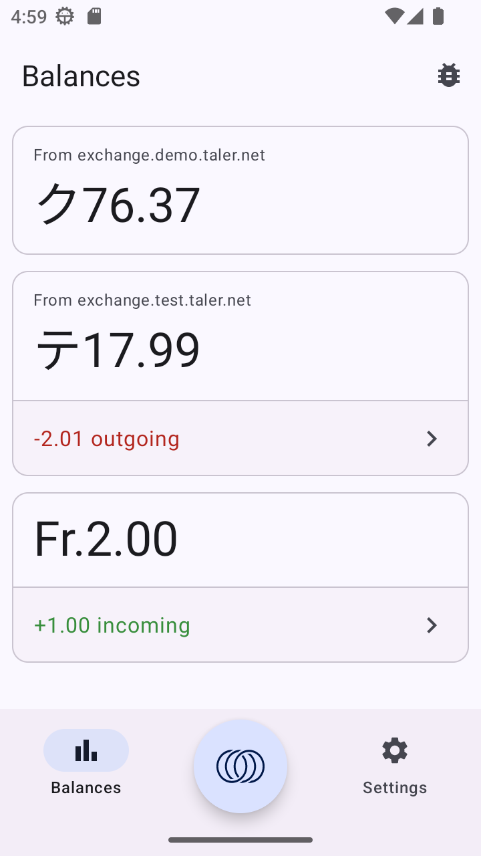Tap the Settings gear icon
481x856 pixels.
395,751
